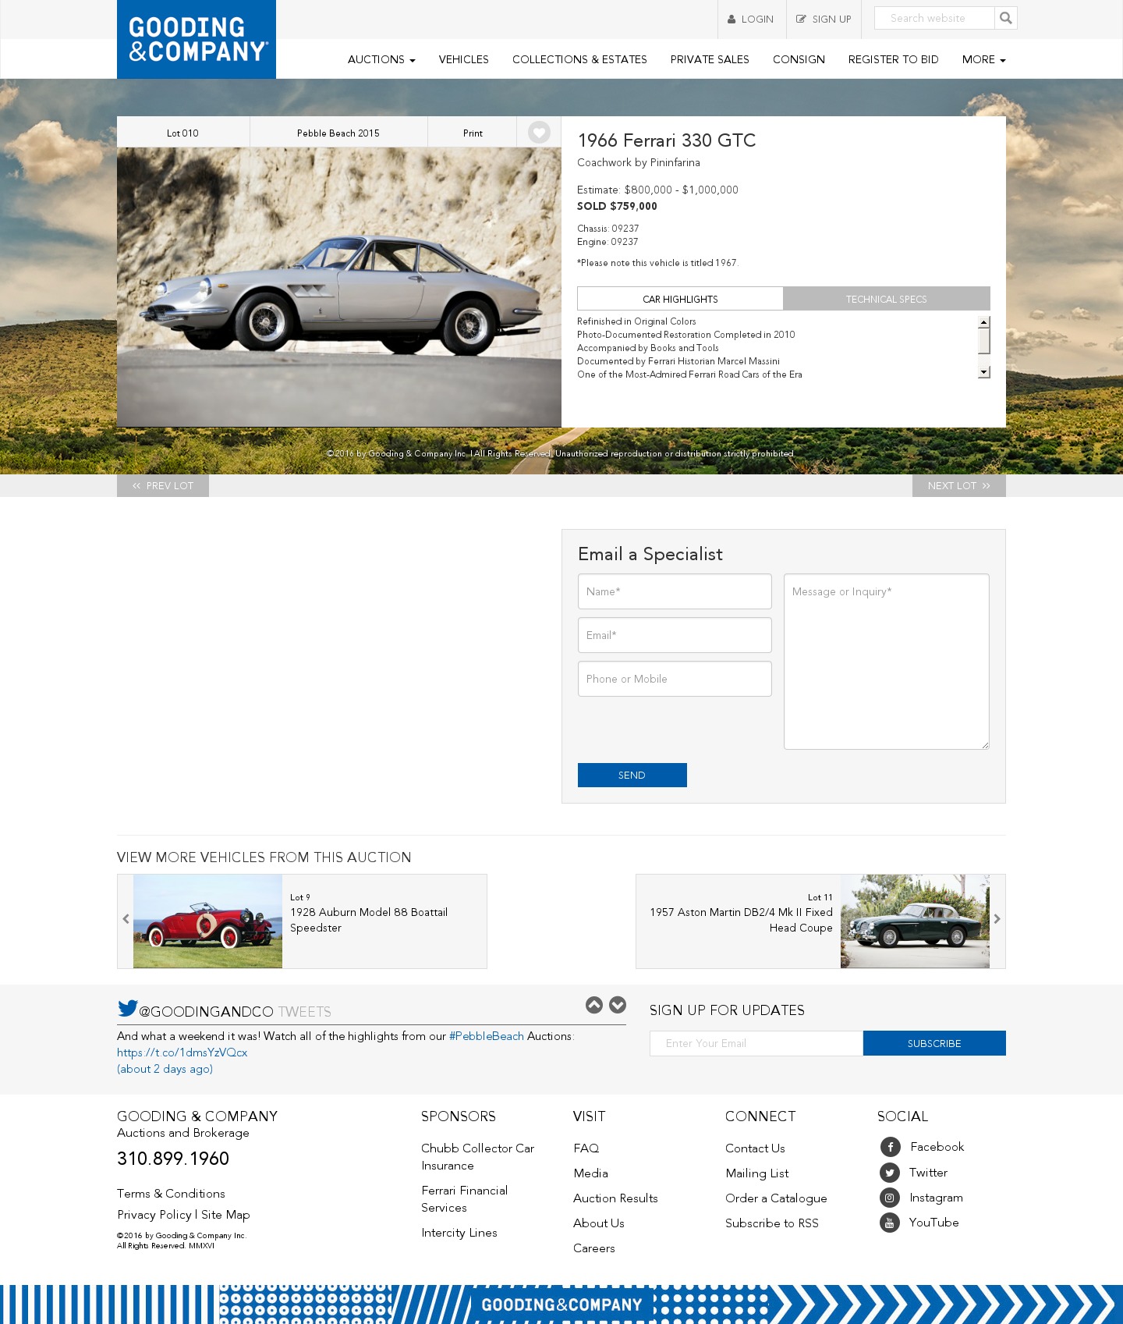Open Collections & Estates page

pyautogui.click(x=579, y=59)
